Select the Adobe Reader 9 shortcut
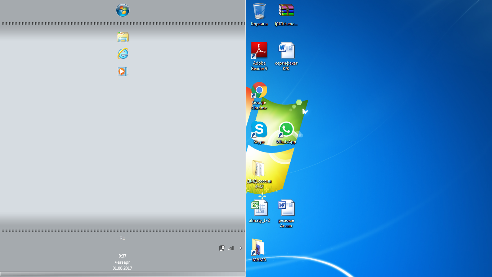The image size is (492, 277). click(259, 56)
